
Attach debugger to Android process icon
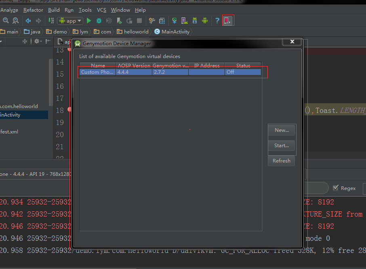(x=119, y=21)
